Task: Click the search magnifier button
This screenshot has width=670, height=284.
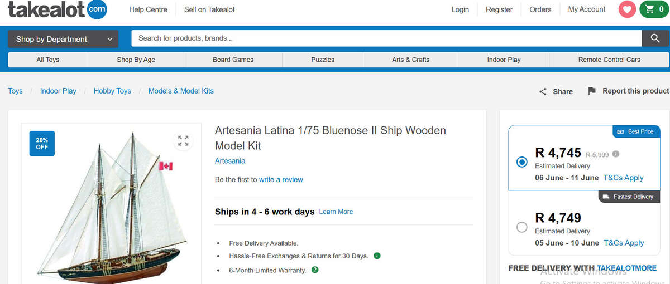Action: (655, 38)
